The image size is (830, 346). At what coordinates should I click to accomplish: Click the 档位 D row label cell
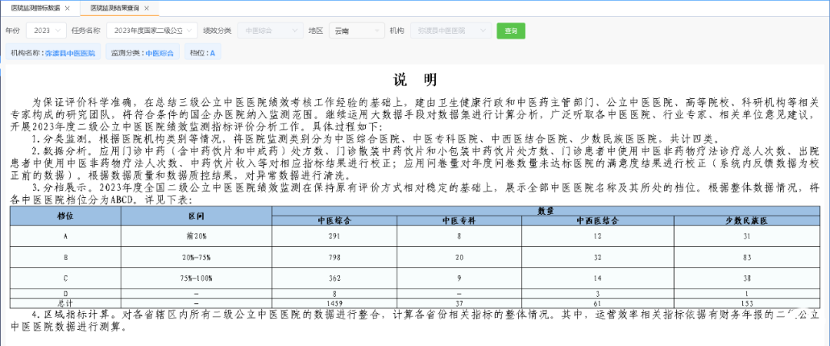click(65, 293)
